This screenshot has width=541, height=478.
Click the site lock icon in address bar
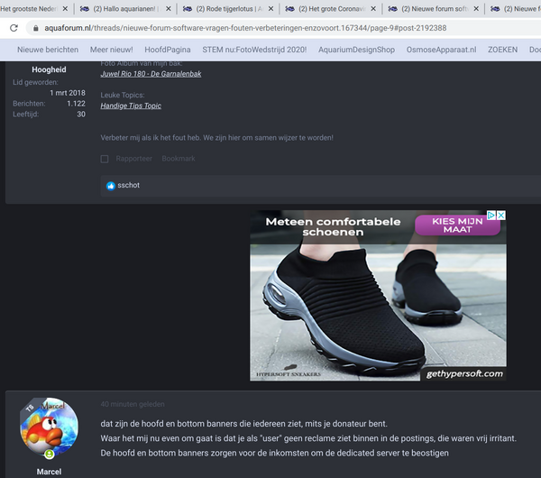(14, 28)
